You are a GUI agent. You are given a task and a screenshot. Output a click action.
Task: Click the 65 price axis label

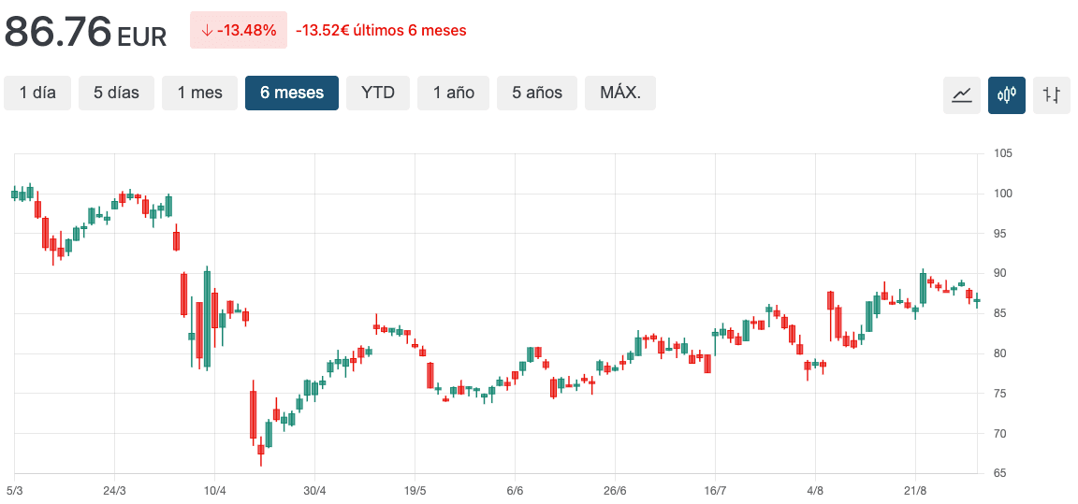point(1000,473)
